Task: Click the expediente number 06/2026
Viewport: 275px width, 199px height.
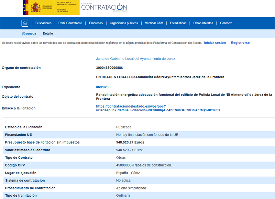Action: [102, 87]
